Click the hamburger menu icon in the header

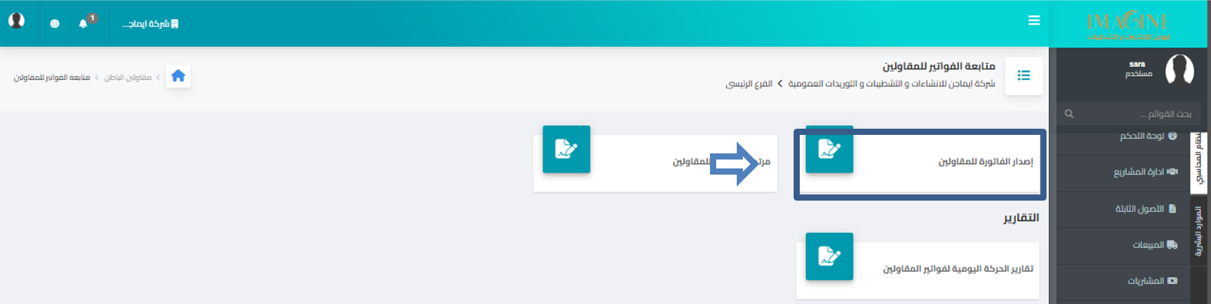1033,21
